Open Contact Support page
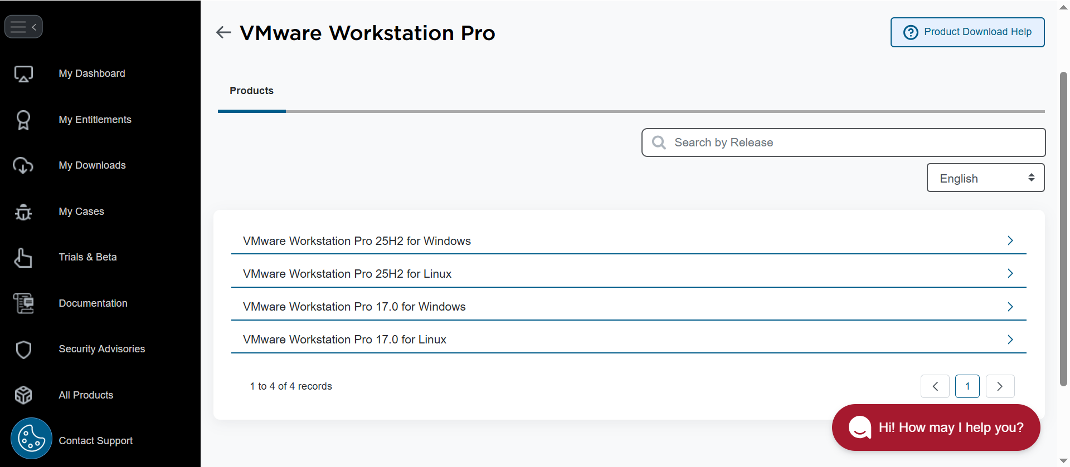The image size is (1070, 467). pyautogui.click(x=96, y=441)
